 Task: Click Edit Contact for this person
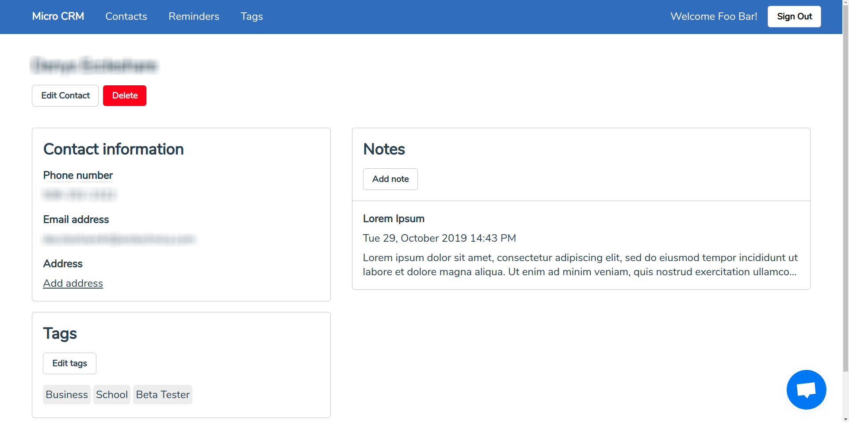tap(65, 95)
